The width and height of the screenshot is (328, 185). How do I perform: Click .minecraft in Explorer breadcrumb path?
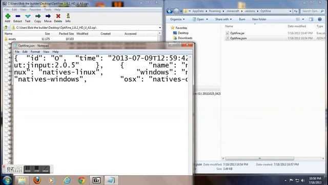coord(233,11)
